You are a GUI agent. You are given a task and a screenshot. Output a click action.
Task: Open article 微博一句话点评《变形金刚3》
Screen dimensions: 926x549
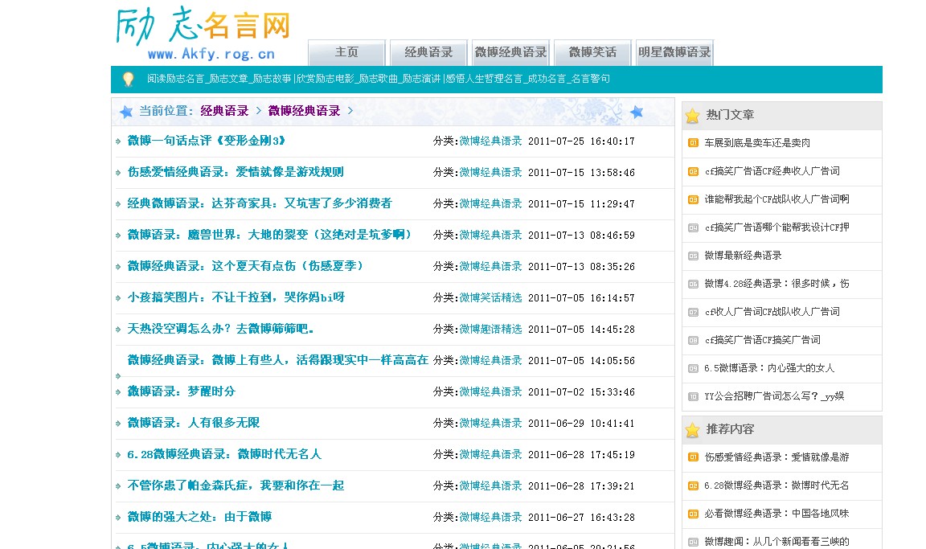click(207, 141)
